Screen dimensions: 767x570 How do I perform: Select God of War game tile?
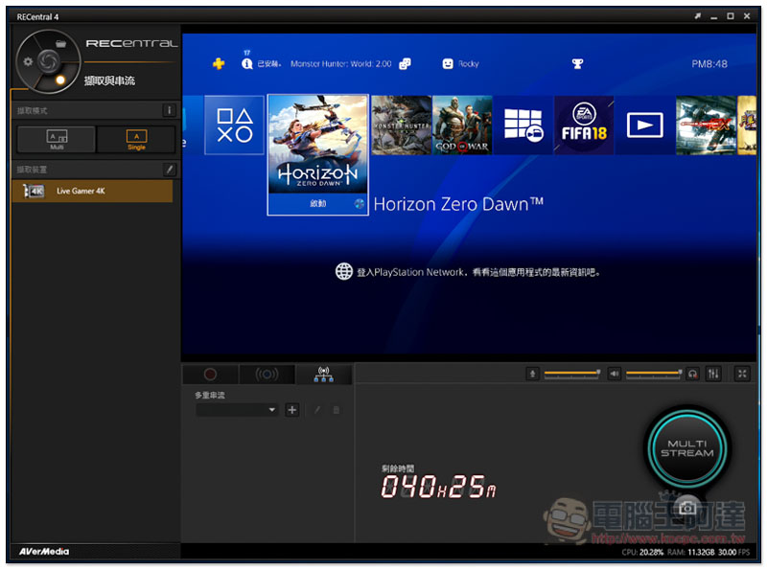462,125
